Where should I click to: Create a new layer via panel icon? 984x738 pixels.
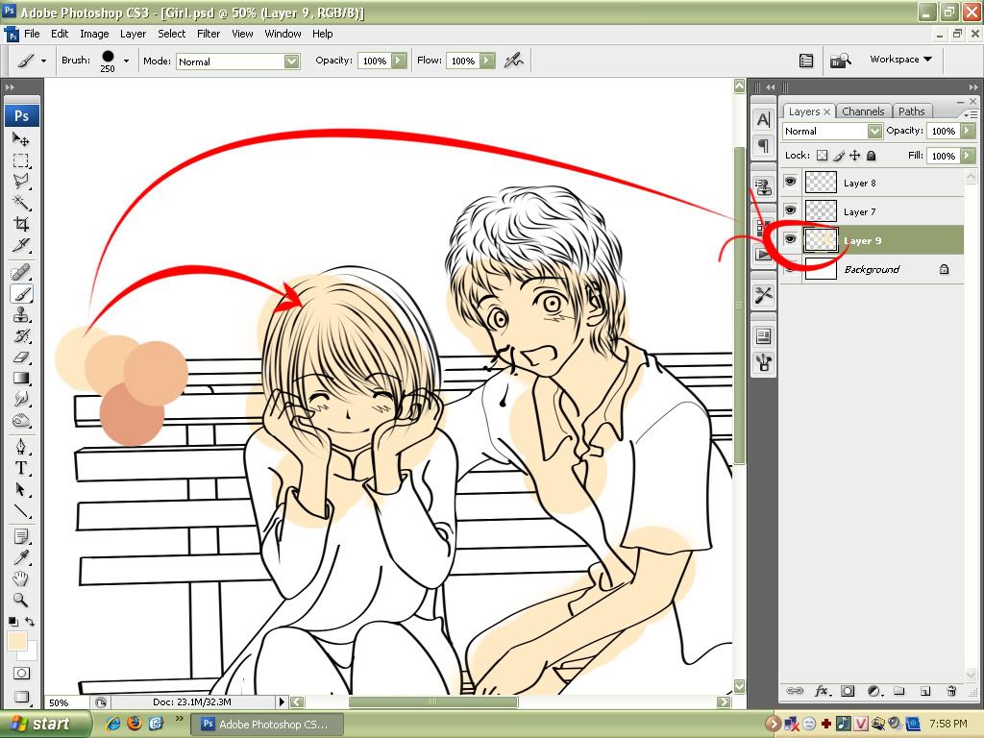pyautogui.click(x=924, y=691)
